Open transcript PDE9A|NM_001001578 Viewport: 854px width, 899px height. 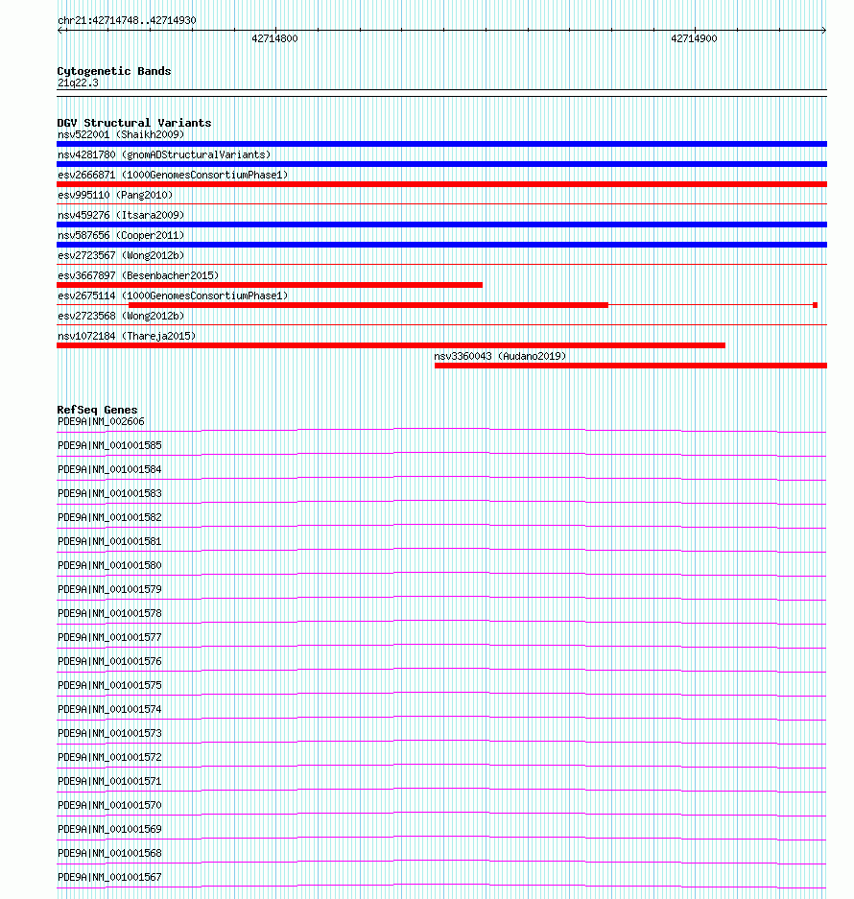(x=109, y=613)
